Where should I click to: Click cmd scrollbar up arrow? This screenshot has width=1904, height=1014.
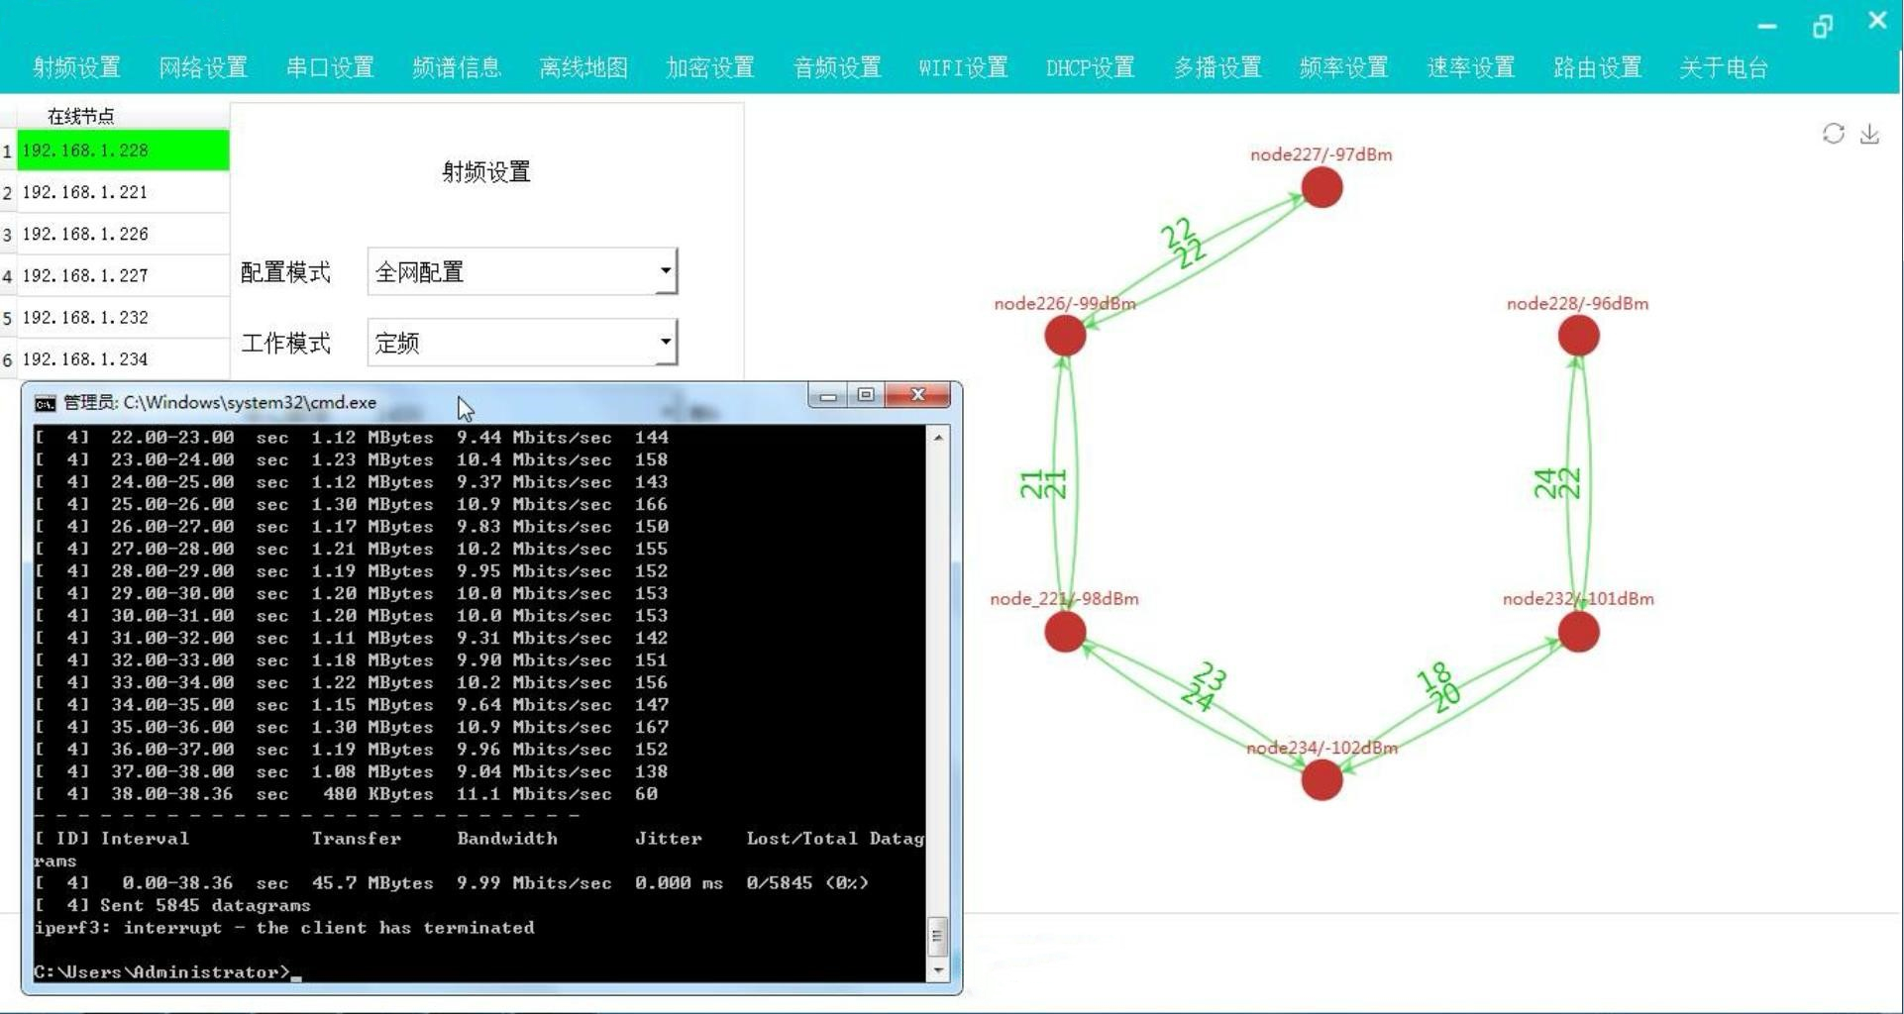937,437
